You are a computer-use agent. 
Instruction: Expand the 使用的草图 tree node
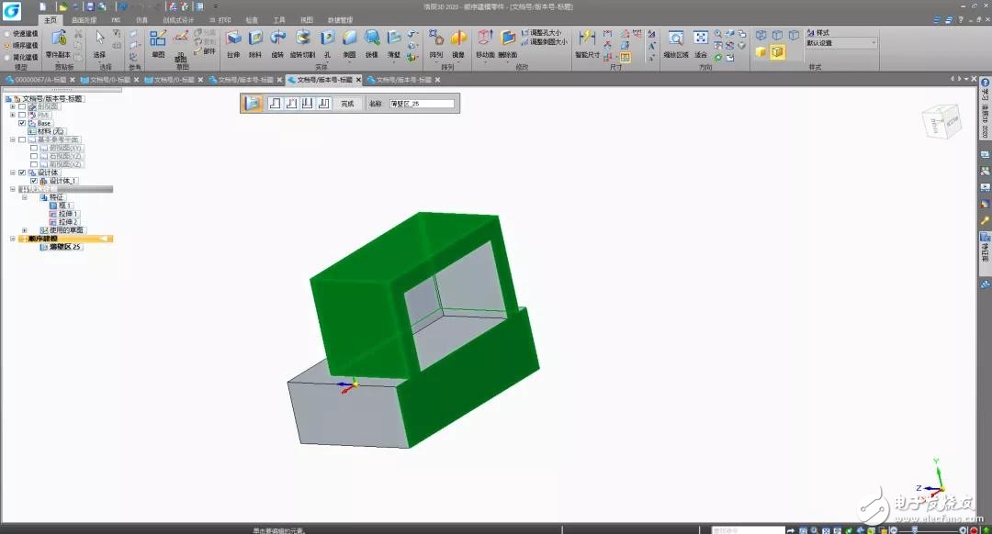point(25,230)
